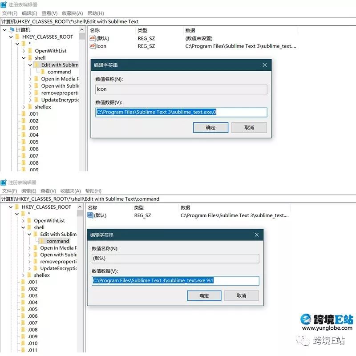Select .008 key in lower tree
The height and width of the screenshot is (356, 356).
[32, 329]
